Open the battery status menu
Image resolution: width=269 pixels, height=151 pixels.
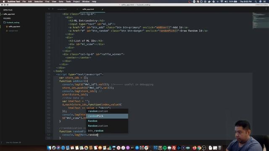click(x=233, y=2)
